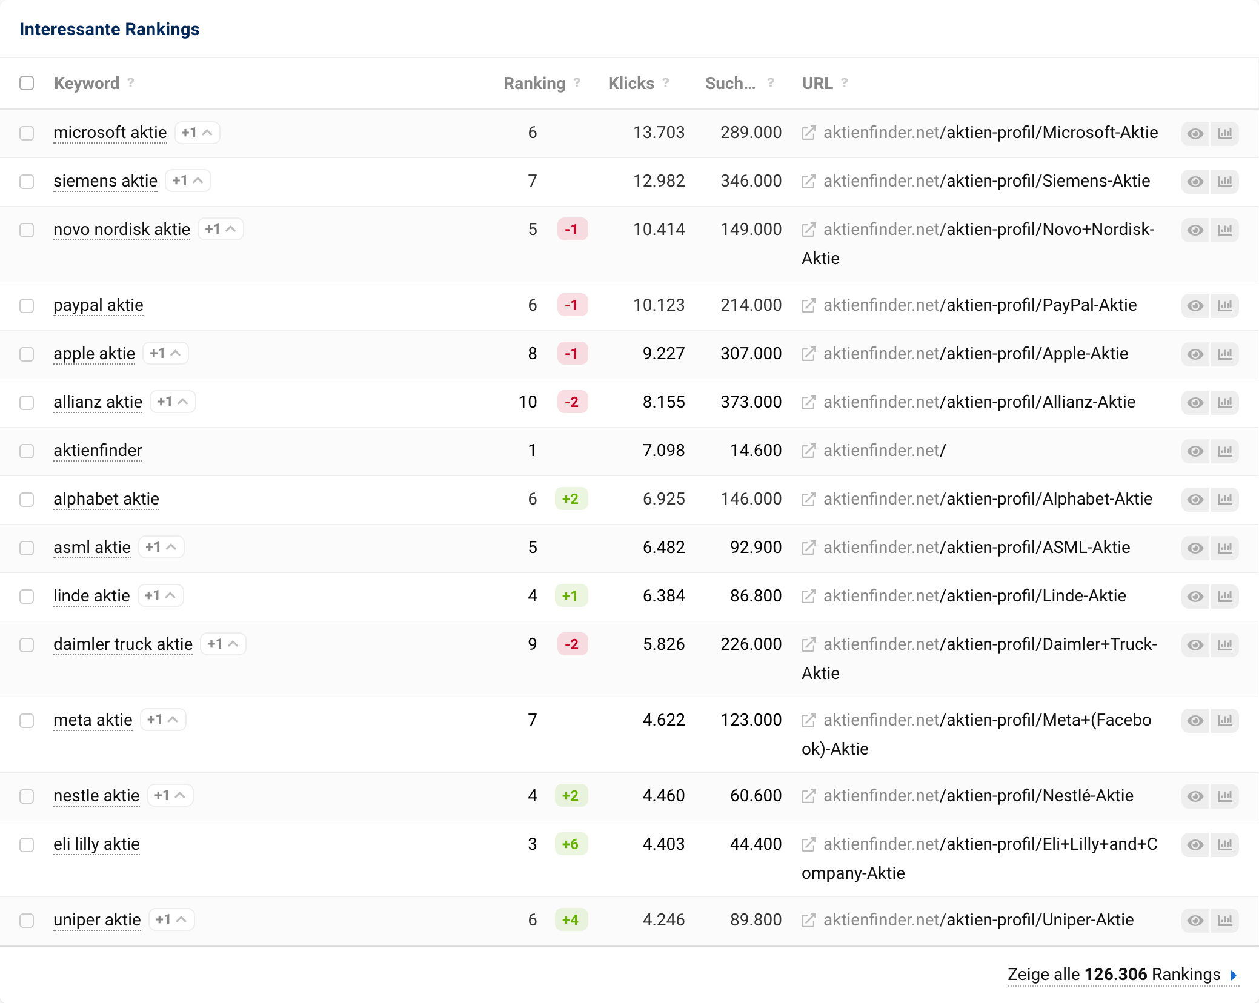Viewport: 1259px width, 1003px height.
Task: Sort table by Such... column header
Action: (730, 83)
